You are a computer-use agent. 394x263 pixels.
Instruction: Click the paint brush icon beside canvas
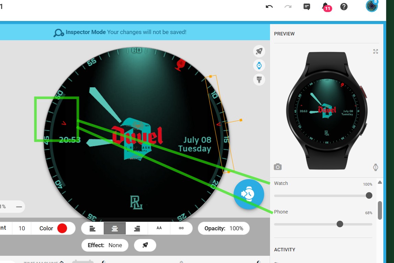259,80
